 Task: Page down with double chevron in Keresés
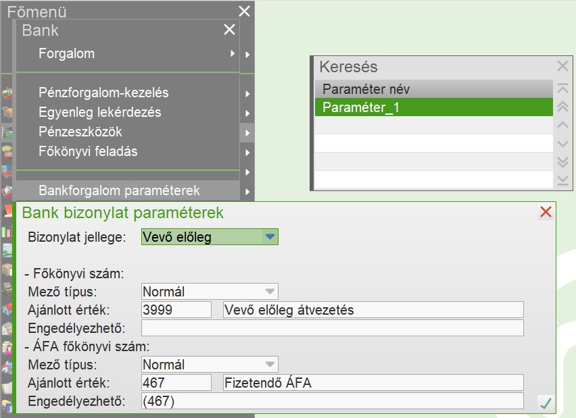click(562, 162)
